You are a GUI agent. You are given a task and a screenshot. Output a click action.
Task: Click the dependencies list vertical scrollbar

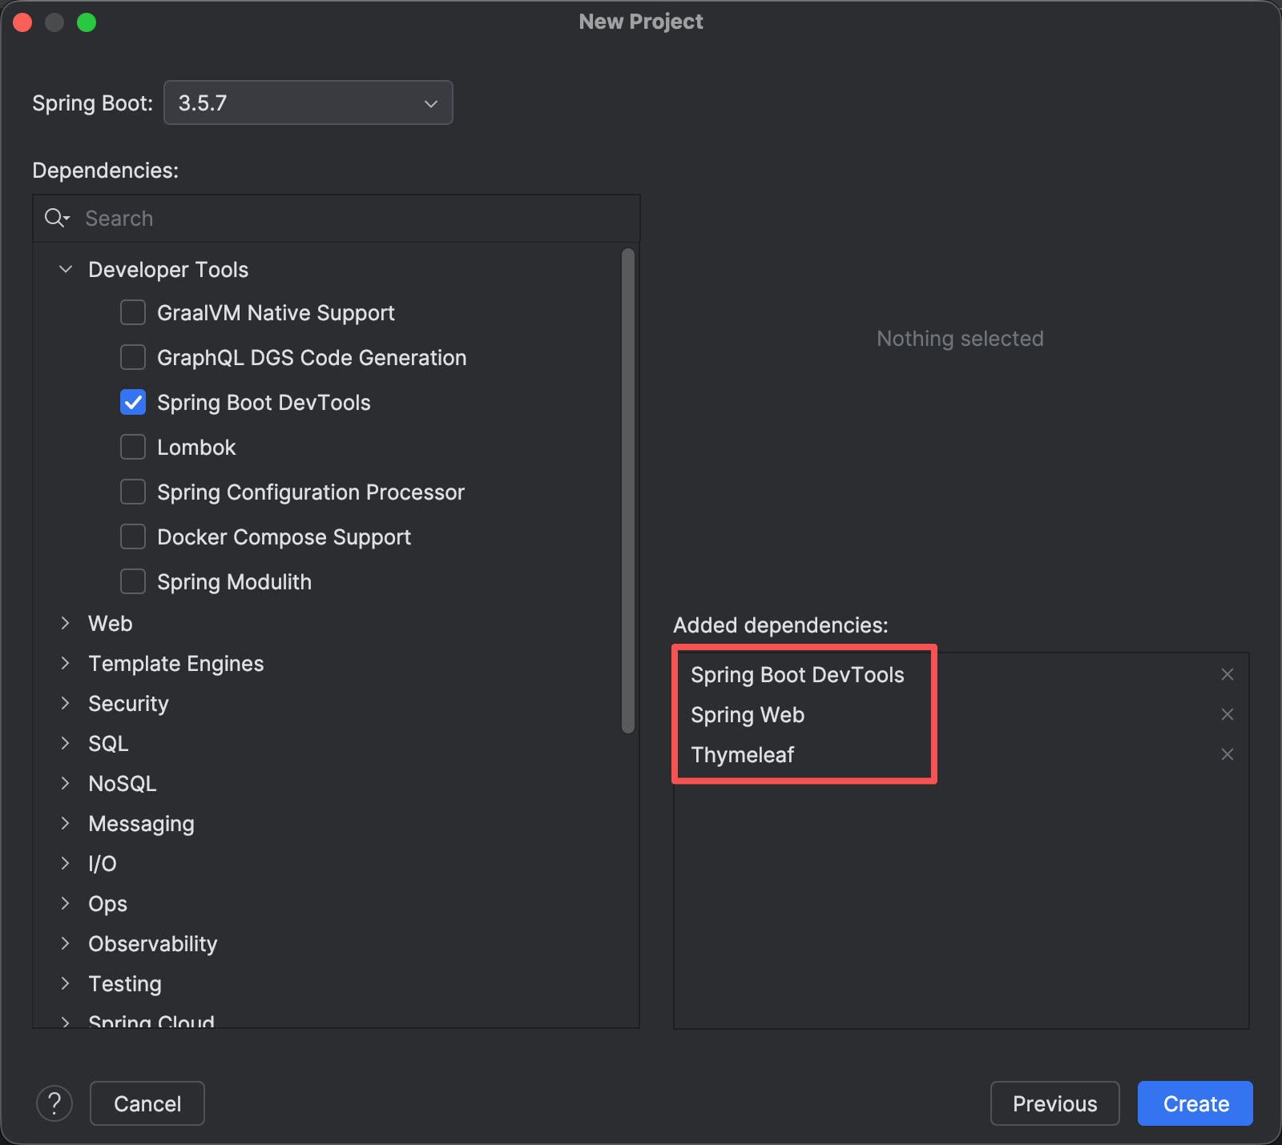pyautogui.click(x=628, y=490)
